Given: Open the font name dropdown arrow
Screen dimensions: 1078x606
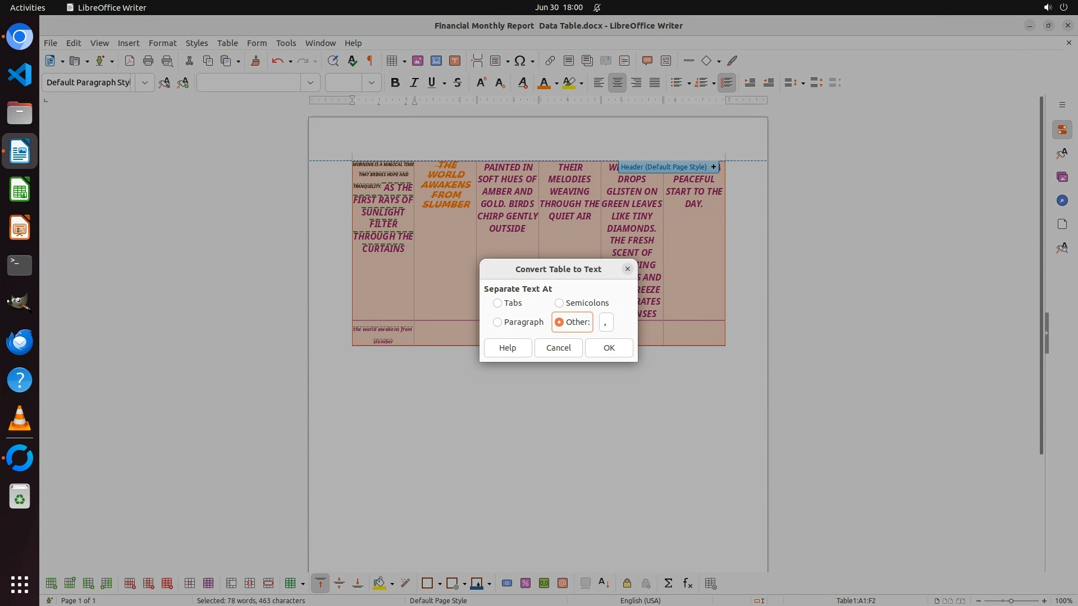Looking at the screenshot, I should (310, 82).
